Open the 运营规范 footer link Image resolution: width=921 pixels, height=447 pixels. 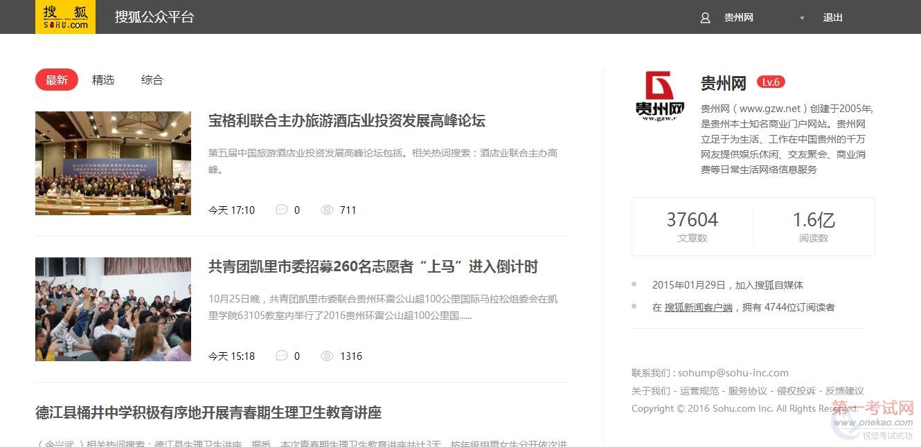tap(699, 391)
